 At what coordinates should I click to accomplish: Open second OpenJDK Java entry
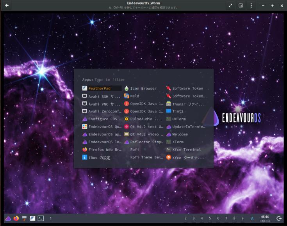(x=144, y=111)
